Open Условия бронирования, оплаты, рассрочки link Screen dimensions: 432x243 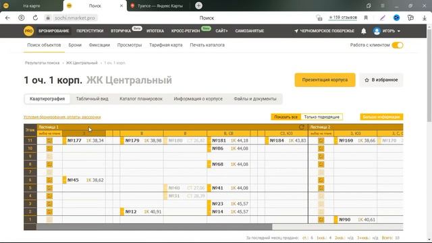[x=62, y=117]
